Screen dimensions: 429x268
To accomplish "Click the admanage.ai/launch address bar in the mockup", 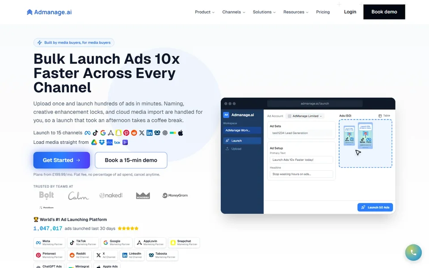I will point(315,104).
